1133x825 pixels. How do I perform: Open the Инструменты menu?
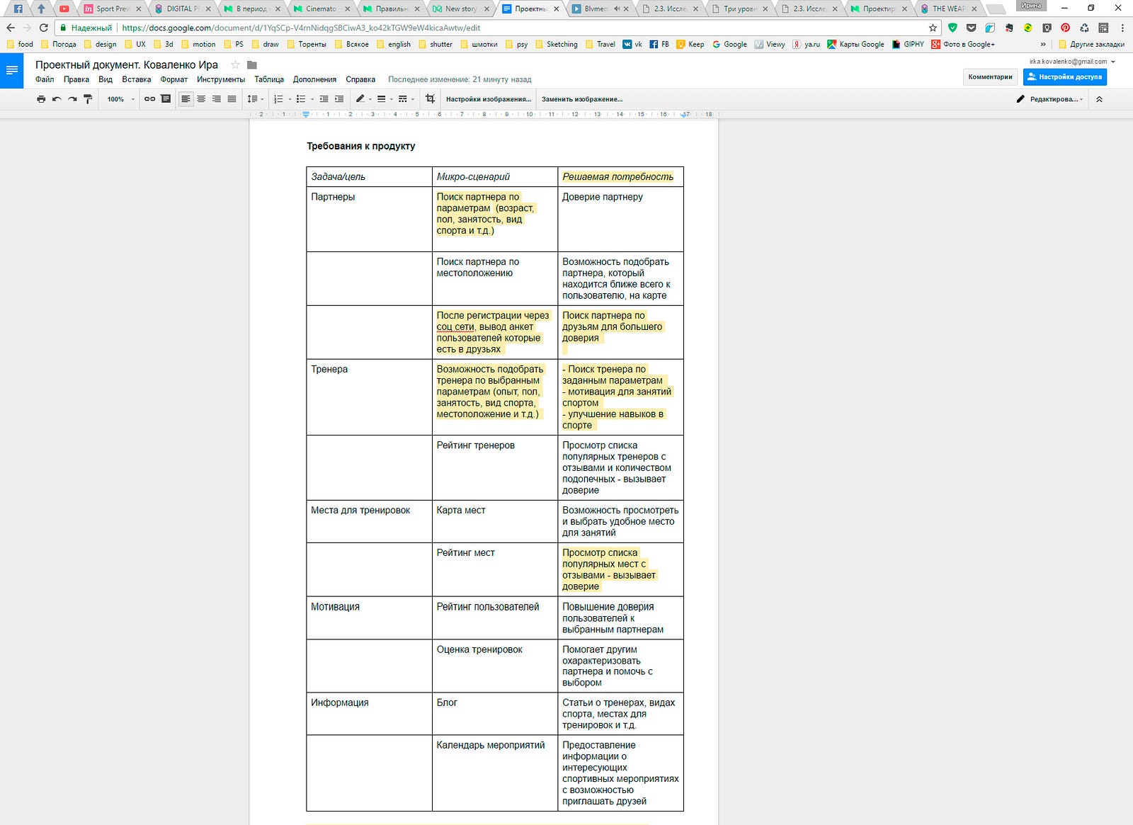tap(221, 79)
